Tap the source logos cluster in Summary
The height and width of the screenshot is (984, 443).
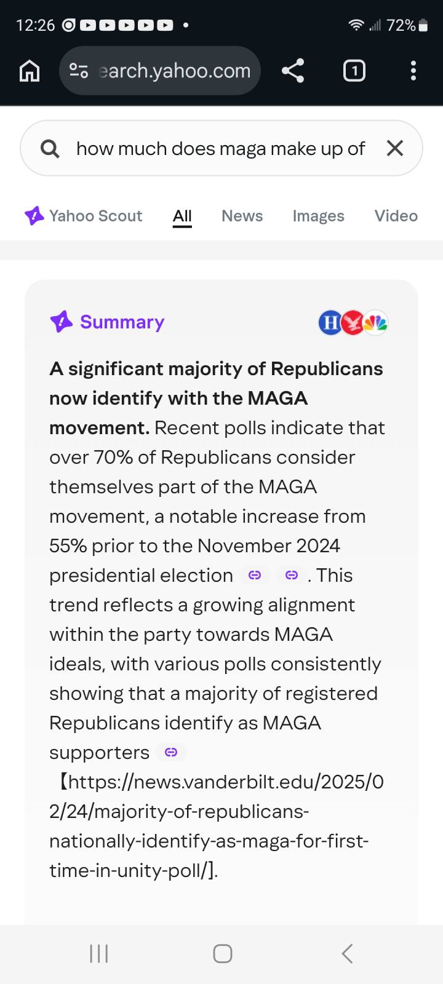[353, 322]
